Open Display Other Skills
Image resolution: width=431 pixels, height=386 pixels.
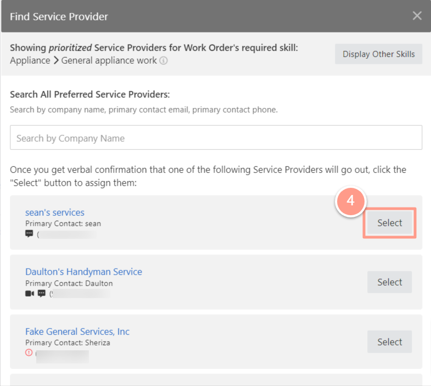coord(378,54)
